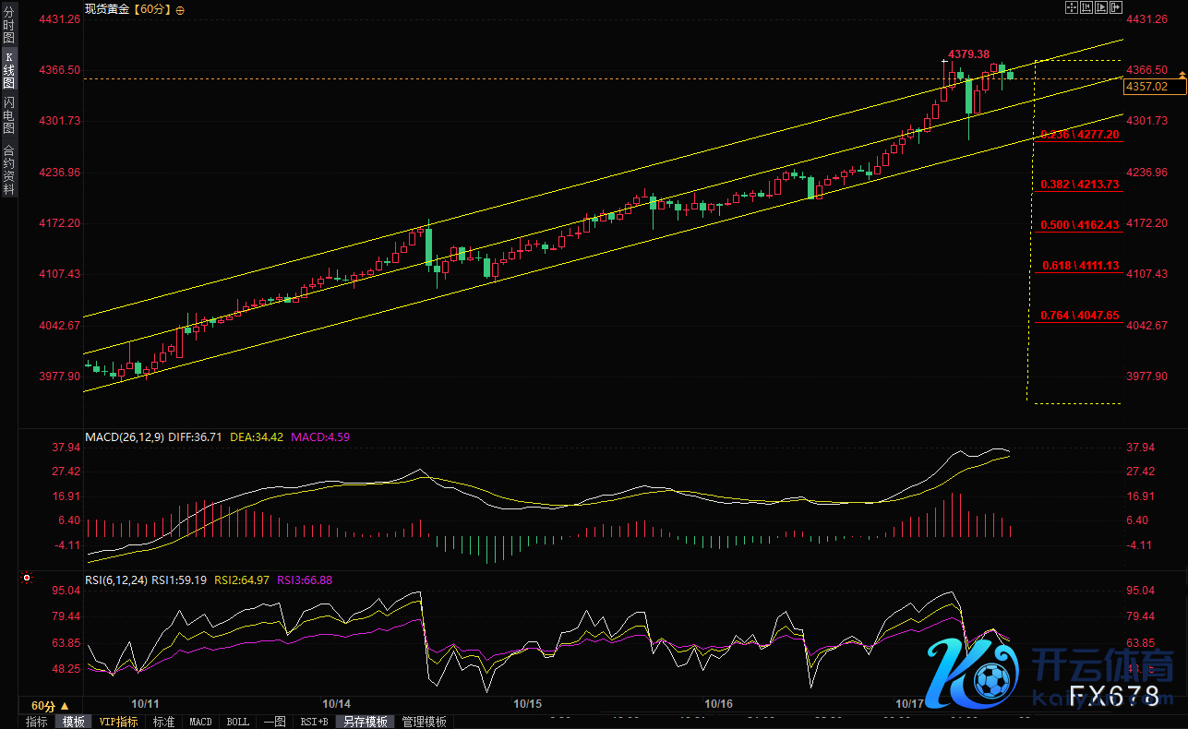
Task: Open the 60分 period selector at bottom left
Action: coord(50,706)
